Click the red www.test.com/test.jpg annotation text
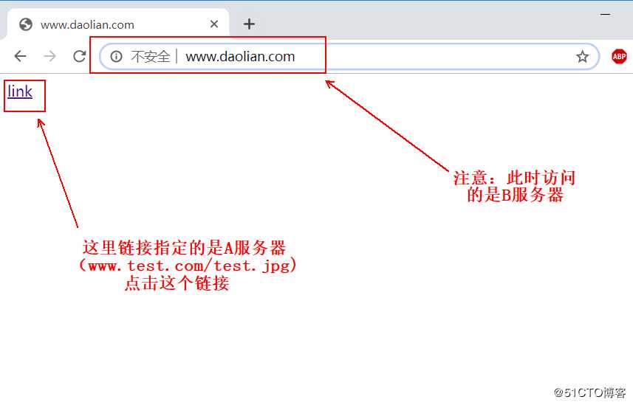The width and height of the screenshot is (633, 405). [x=188, y=266]
